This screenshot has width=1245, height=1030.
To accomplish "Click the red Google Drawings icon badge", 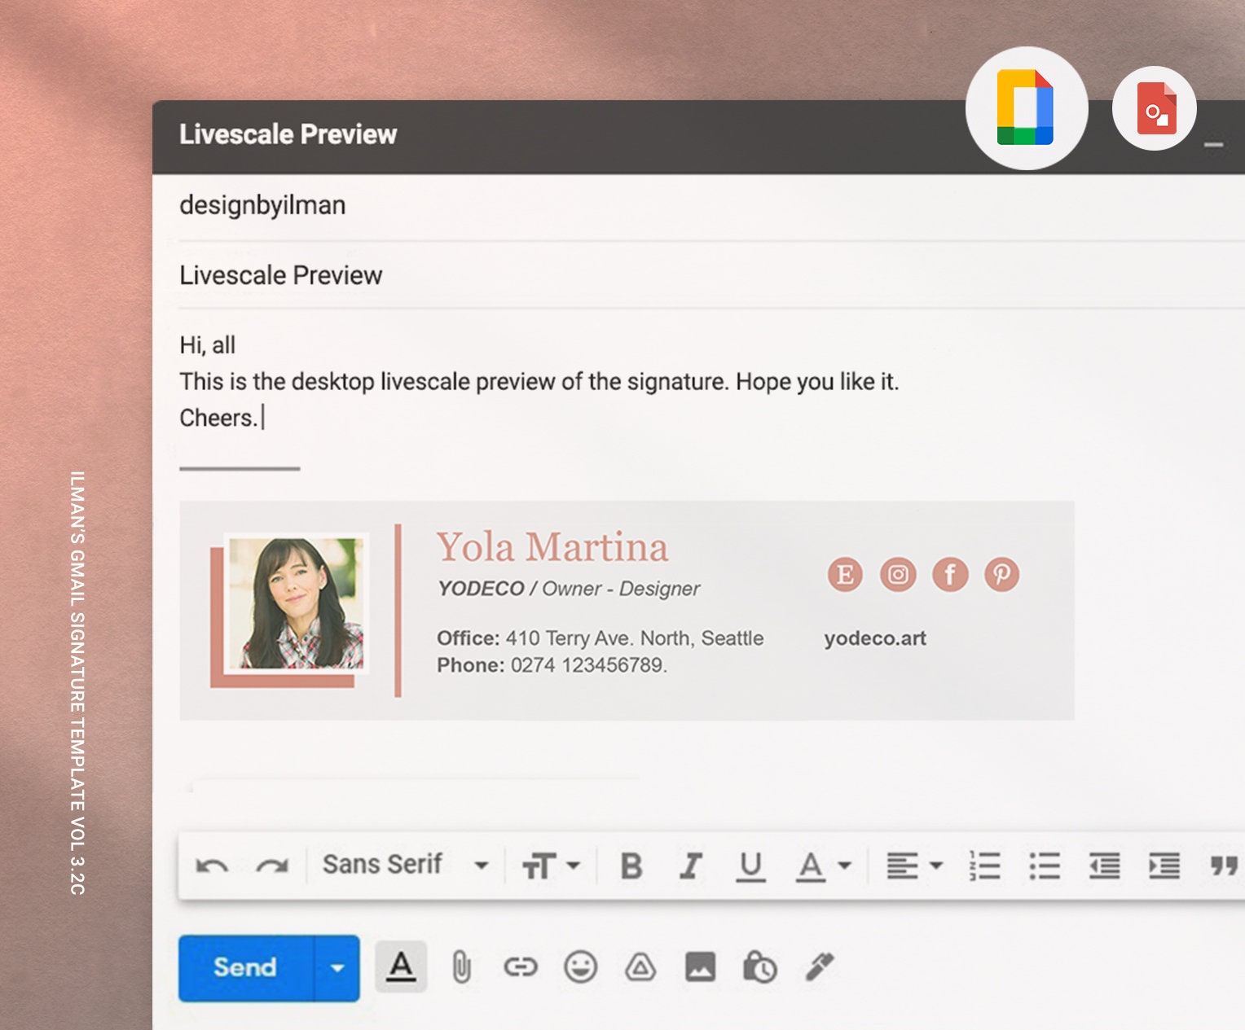I will 1155,108.
